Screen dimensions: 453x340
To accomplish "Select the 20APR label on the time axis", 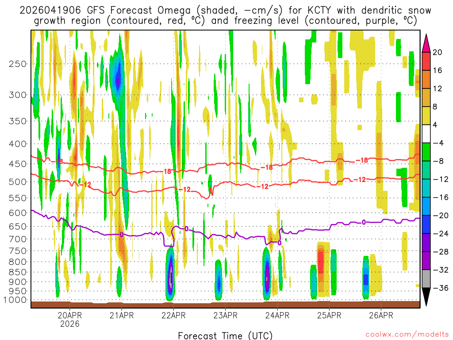I will 70,316.
